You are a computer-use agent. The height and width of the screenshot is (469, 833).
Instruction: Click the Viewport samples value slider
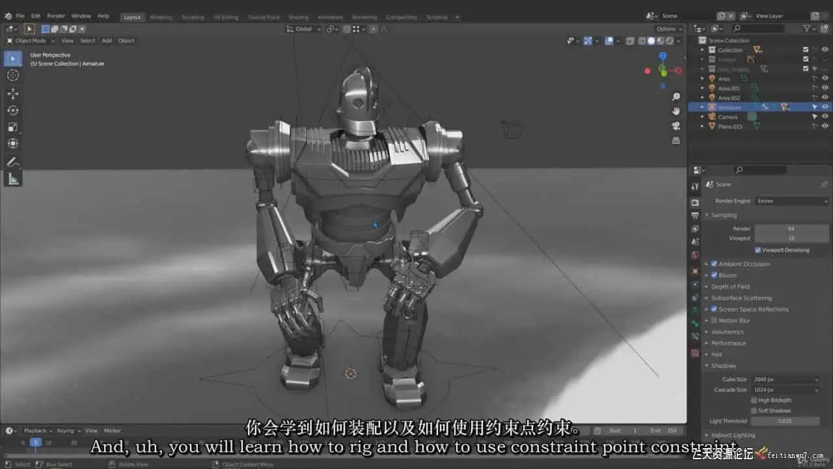791,238
